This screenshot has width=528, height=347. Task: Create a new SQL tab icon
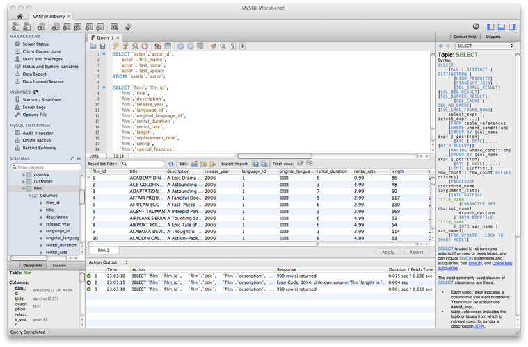coord(15,26)
